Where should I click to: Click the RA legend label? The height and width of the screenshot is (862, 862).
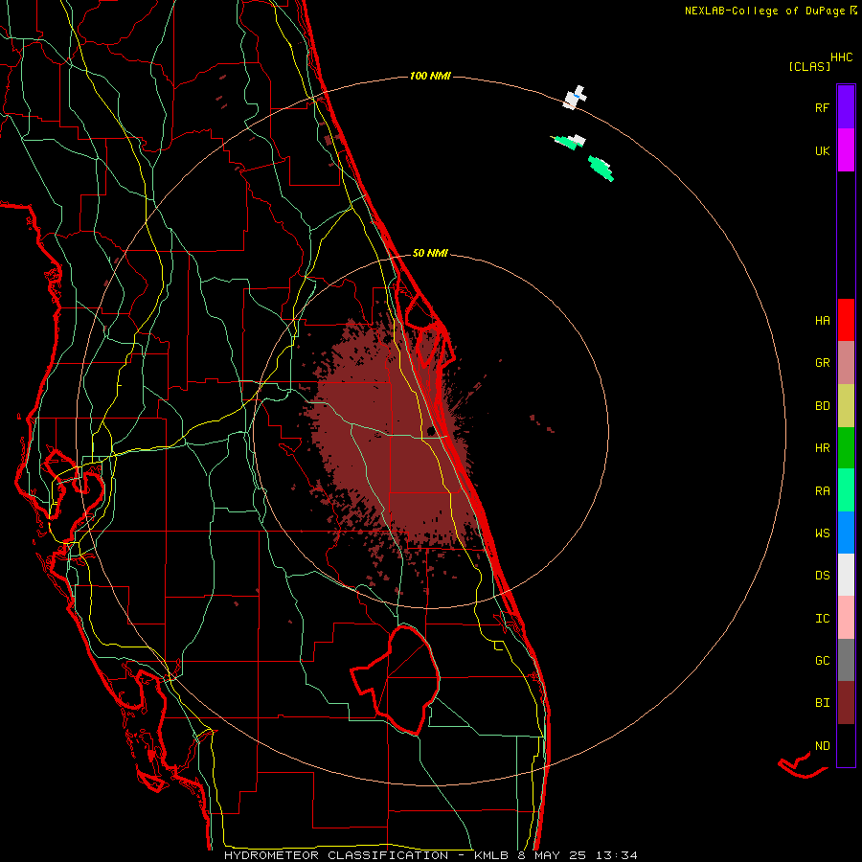click(822, 491)
